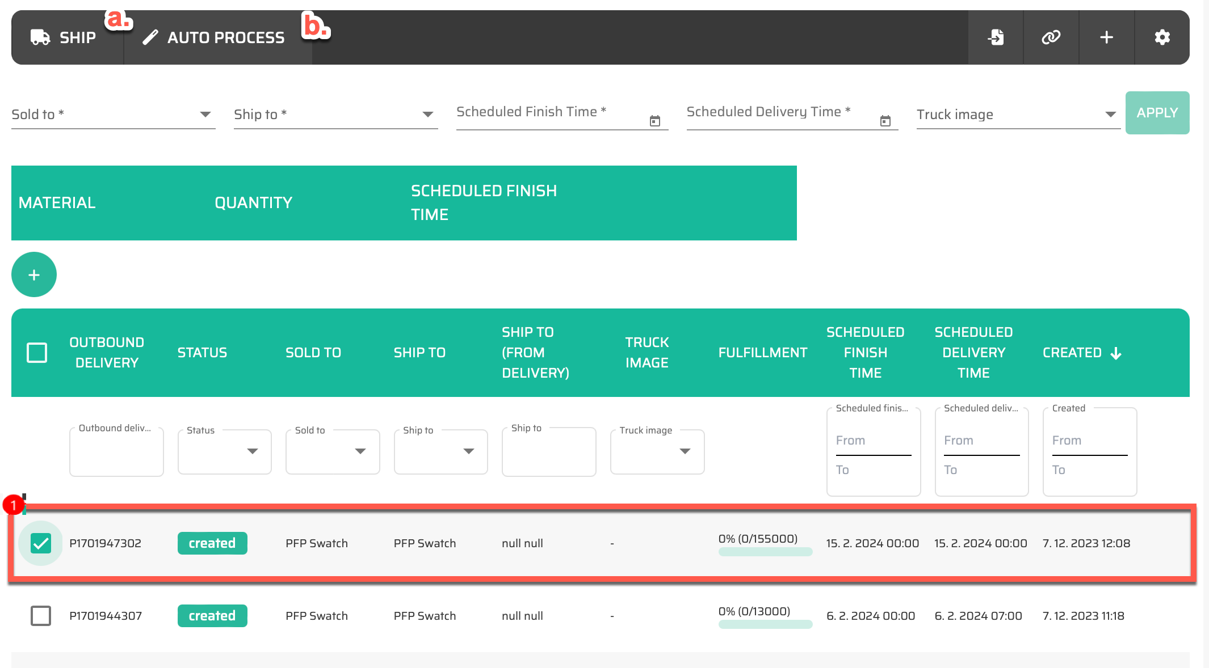Screen dimensions: 1209x668
Task: Expand the Truck image top dropdown
Action: point(1110,115)
